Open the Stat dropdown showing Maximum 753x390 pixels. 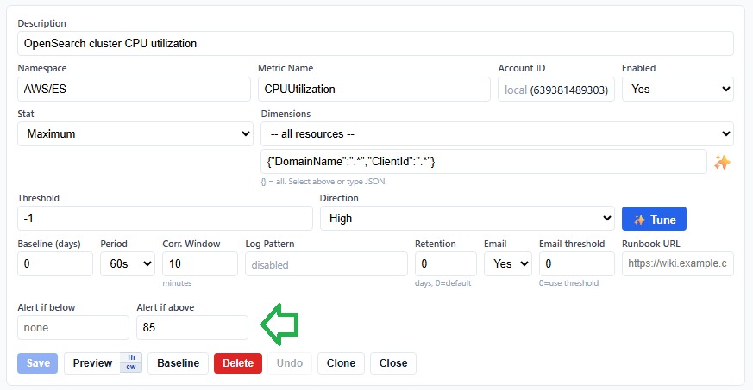[135, 133]
